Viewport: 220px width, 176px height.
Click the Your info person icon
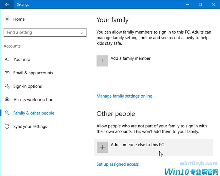(x=7, y=59)
